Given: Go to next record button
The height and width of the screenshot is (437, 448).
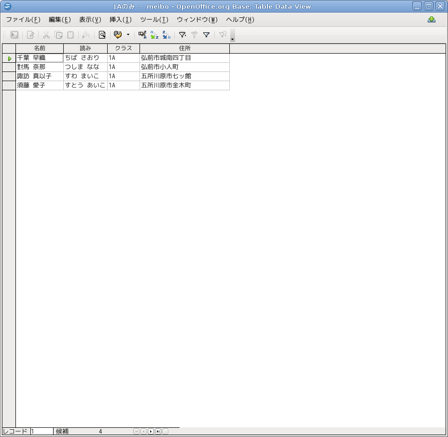Looking at the screenshot, I should [151, 431].
